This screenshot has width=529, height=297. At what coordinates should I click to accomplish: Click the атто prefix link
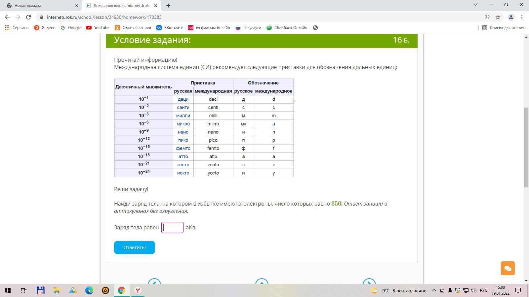coord(183,157)
